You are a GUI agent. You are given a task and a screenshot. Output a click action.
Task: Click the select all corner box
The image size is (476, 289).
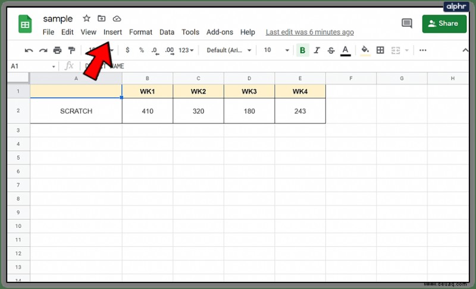pyautogui.click(x=18, y=78)
